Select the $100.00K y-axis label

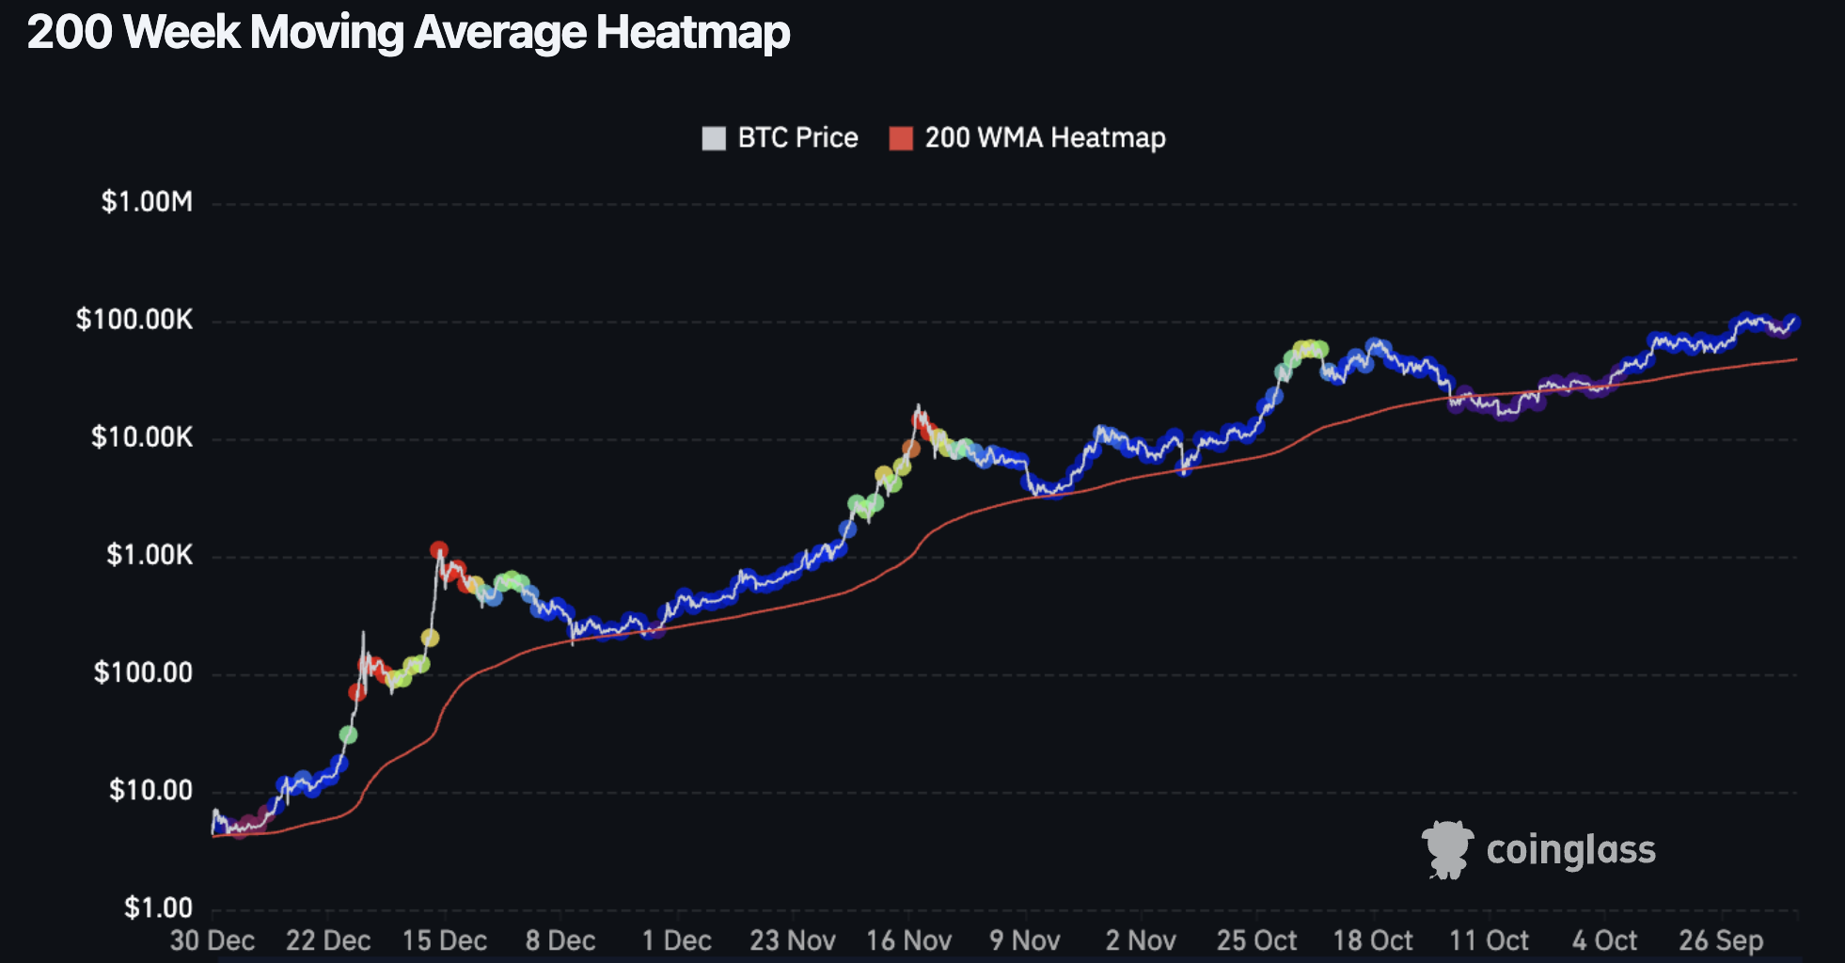click(134, 320)
